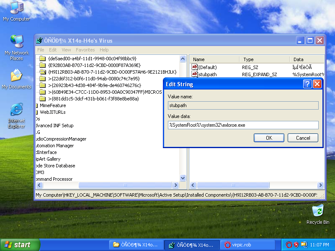Screen dimensions: 335x251
Task: Select the ClipArt Gallery key
Action: click(x=48, y=159)
